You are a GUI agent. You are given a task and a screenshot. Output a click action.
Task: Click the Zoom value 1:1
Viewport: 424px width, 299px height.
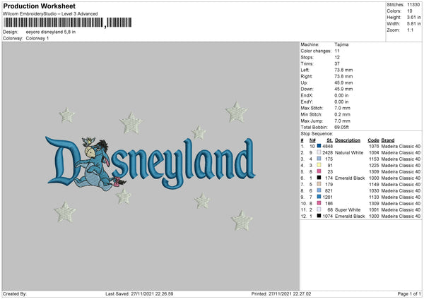(x=410, y=30)
